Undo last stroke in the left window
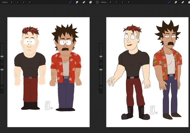Screen dimensions: 190x133 (x=2, y=87)
